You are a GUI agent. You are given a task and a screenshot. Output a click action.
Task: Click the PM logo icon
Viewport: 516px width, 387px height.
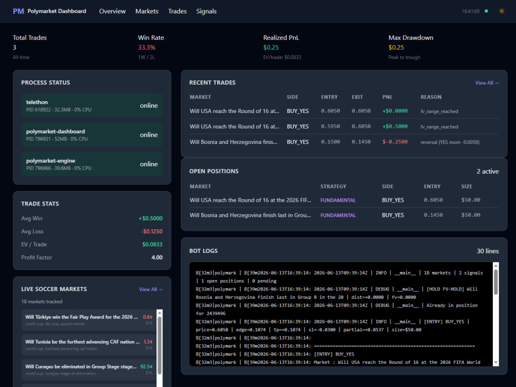(19, 11)
